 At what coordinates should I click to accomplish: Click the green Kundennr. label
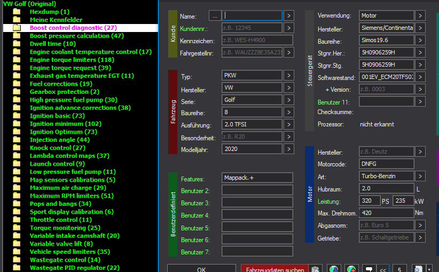[x=194, y=29]
